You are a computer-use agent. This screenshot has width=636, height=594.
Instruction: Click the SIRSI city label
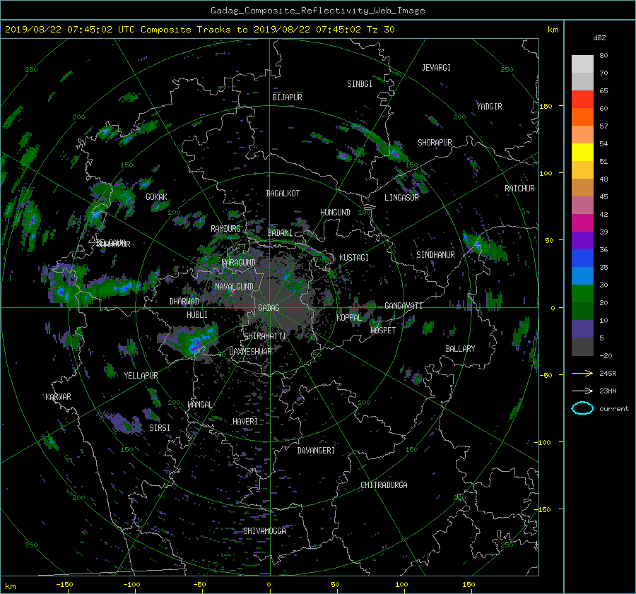(160, 428)
